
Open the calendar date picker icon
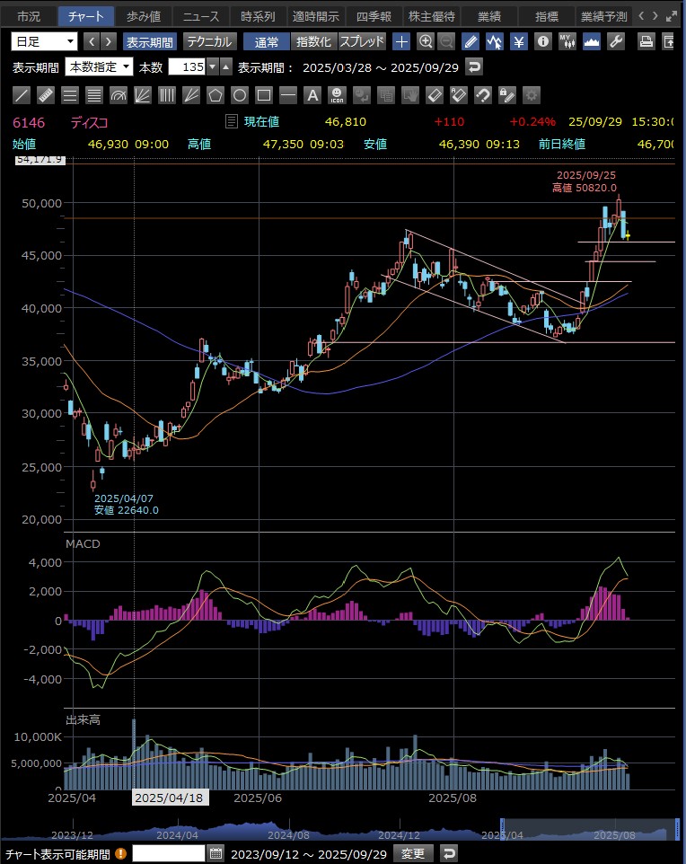215,853
